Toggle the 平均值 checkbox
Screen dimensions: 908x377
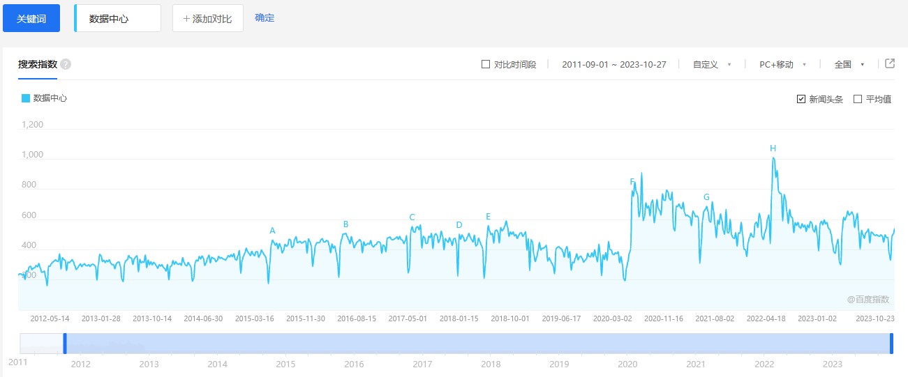858,99
